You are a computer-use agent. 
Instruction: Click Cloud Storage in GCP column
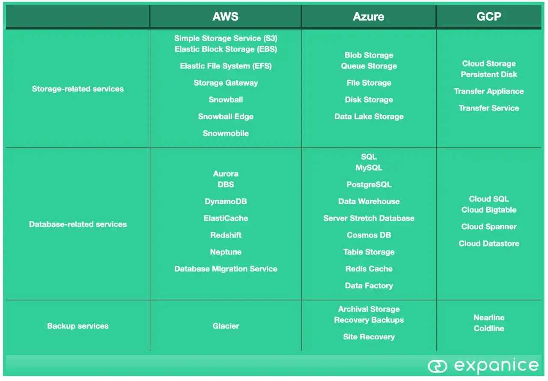pos(489,63)
